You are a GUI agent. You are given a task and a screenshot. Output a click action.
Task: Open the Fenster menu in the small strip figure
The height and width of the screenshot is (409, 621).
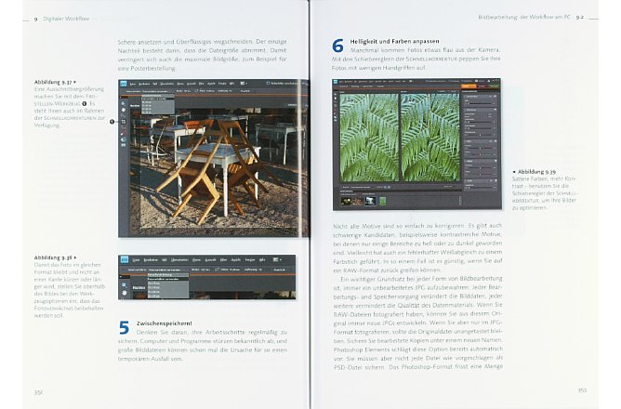(250, 260)
